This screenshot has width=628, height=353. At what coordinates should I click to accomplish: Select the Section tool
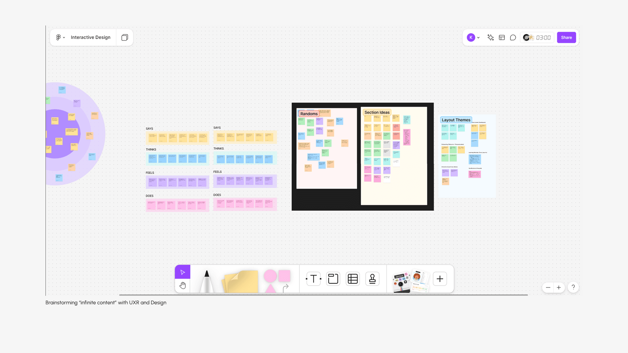(333, 279)
